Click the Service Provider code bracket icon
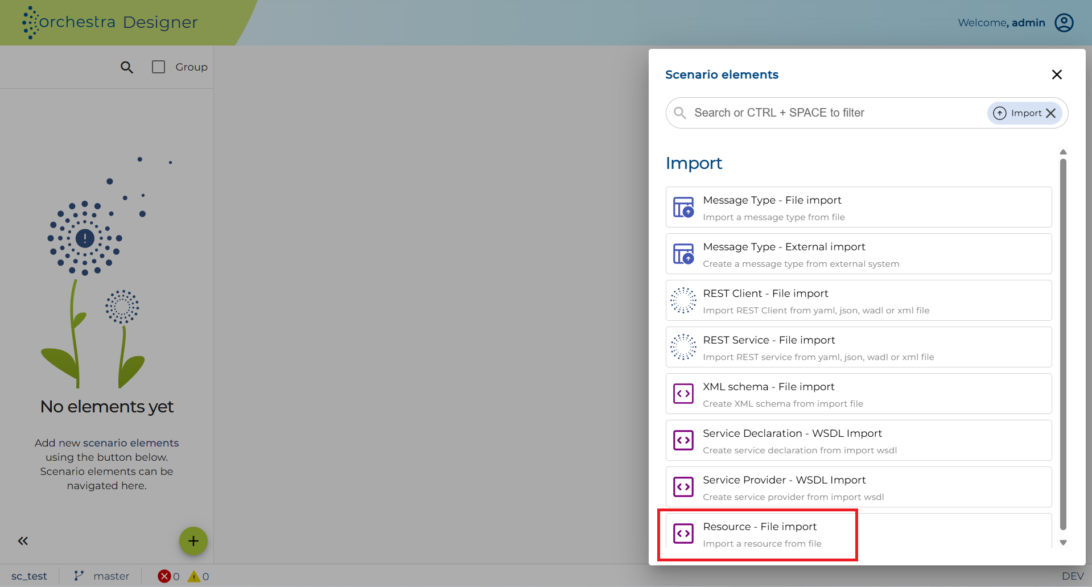This screenshot has height=587, width=1092. coord(683,487)
